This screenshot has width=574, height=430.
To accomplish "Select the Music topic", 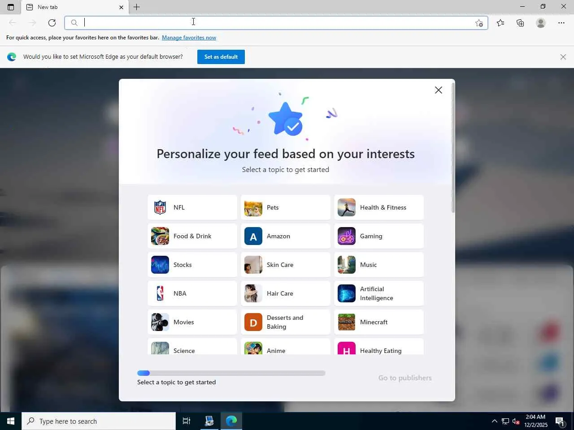I will [x=379, y=265].
